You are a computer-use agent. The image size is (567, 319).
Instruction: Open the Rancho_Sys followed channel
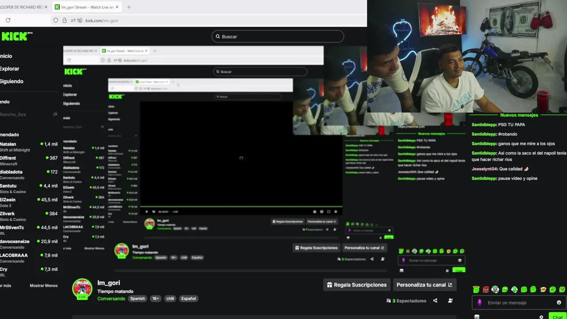click(29, 114)
